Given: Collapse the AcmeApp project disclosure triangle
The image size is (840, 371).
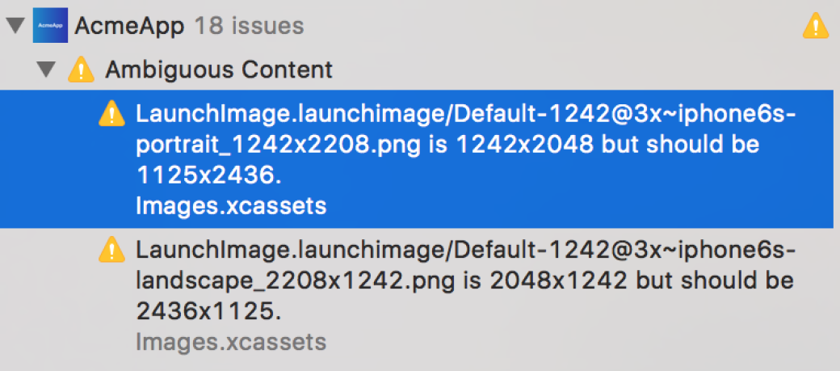Looking at the screenshot, I should pos(15,26).
